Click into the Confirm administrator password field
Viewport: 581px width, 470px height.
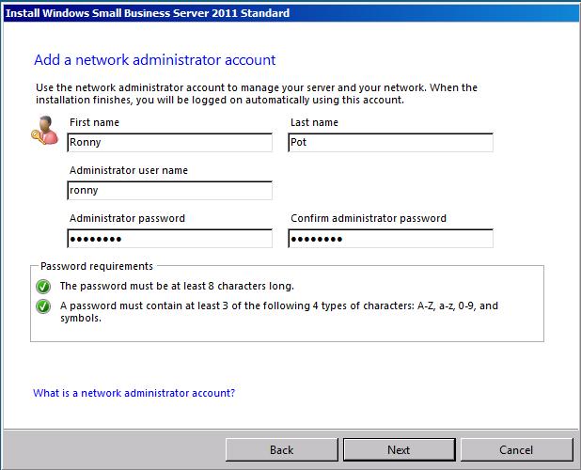(x=390, y=239)
